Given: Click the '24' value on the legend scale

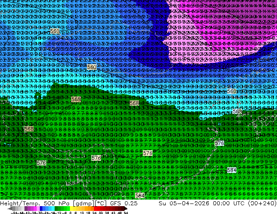Looking at the screenshot, I should [x=94, y=213].
